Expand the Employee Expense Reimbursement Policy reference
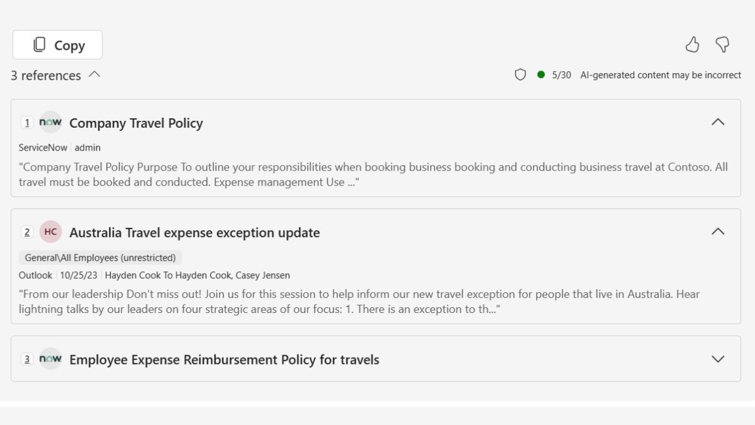The image size is (755, 425). point(717,359)
